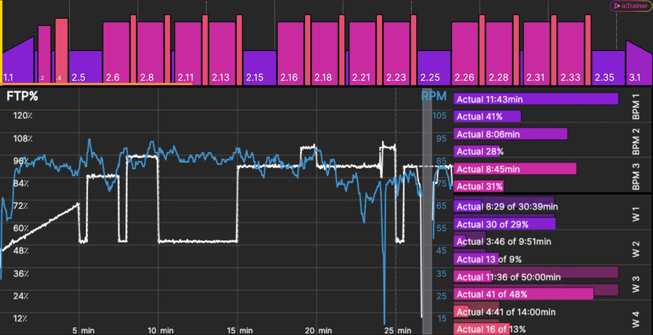Select interval segment 2.11
The image size is (653, 335).
[x=188, y=54]
